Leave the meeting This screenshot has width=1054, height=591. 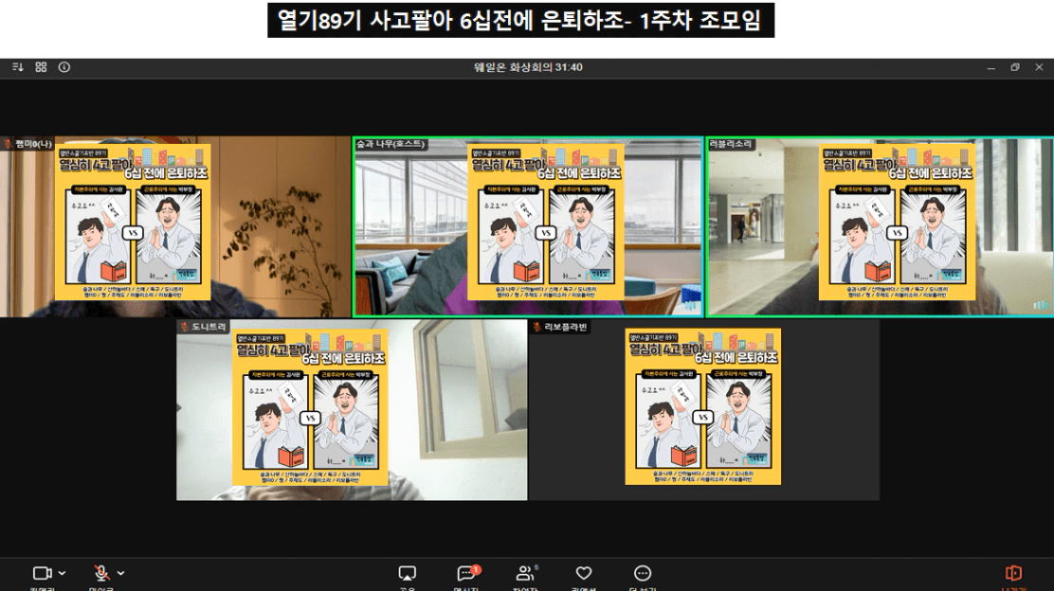(1013, 573)
